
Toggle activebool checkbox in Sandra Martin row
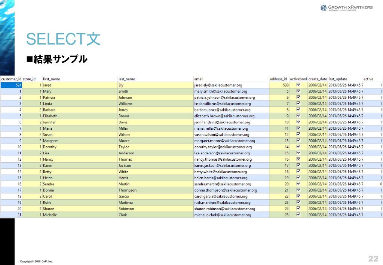pyautogui.click(x=298, y=184)
